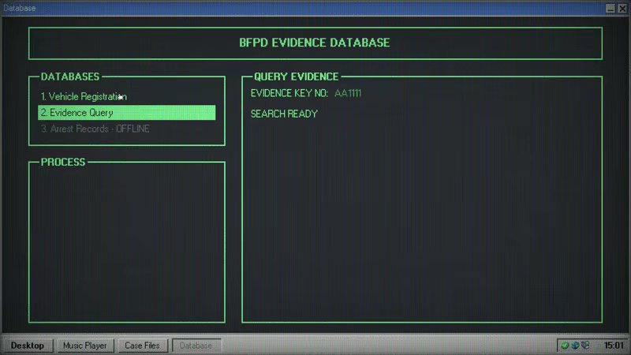Switch to Music Player in the taskbar

(85, 346)
